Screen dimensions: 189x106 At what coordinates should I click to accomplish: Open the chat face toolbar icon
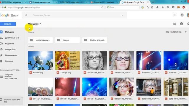(x=168, y=7)
